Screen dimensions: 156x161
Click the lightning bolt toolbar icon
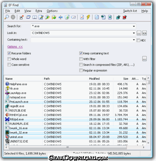[88, 17]
